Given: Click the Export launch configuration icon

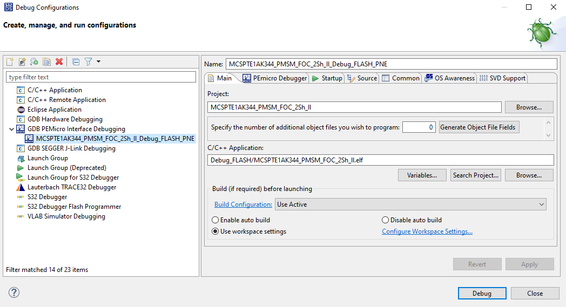Looking at the screenshot, I should point(35,62).
